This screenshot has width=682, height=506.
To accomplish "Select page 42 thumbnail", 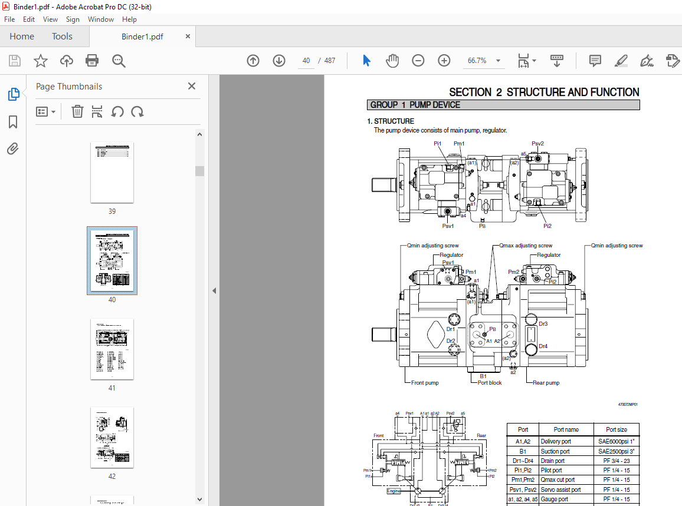I will (x=112, y=438).
